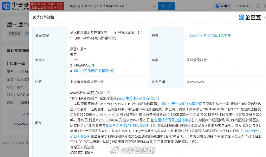
Task: Click the 案件审理流程 heading in background page
Action: pos(18,51)
